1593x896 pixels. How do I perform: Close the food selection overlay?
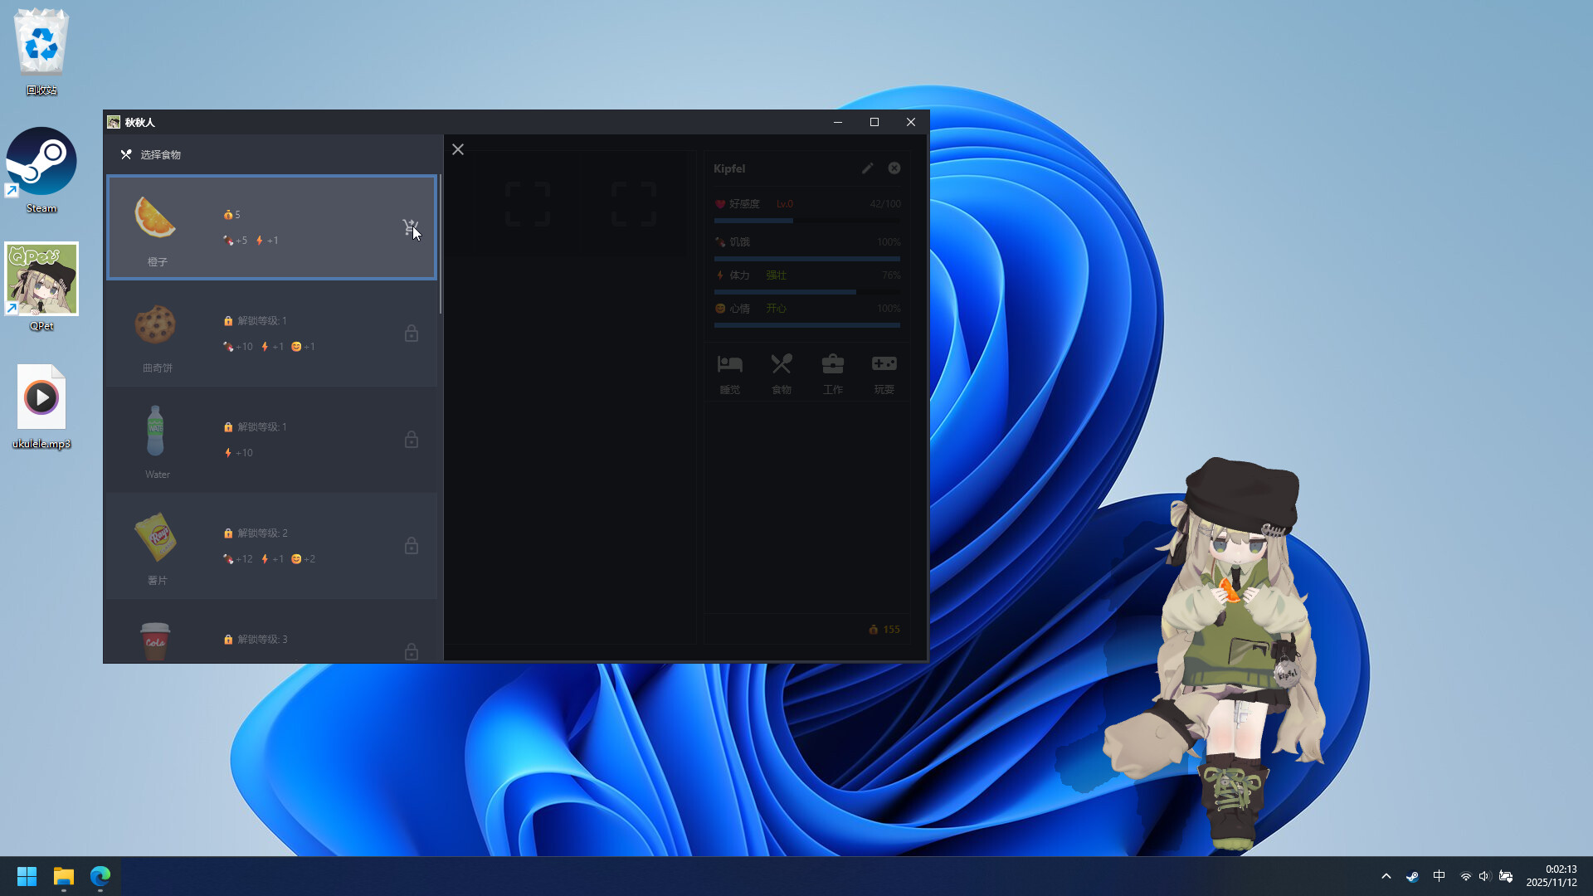458,149
